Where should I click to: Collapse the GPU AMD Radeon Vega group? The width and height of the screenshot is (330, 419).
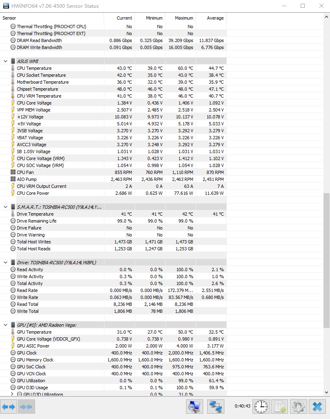tap(5, 325)
